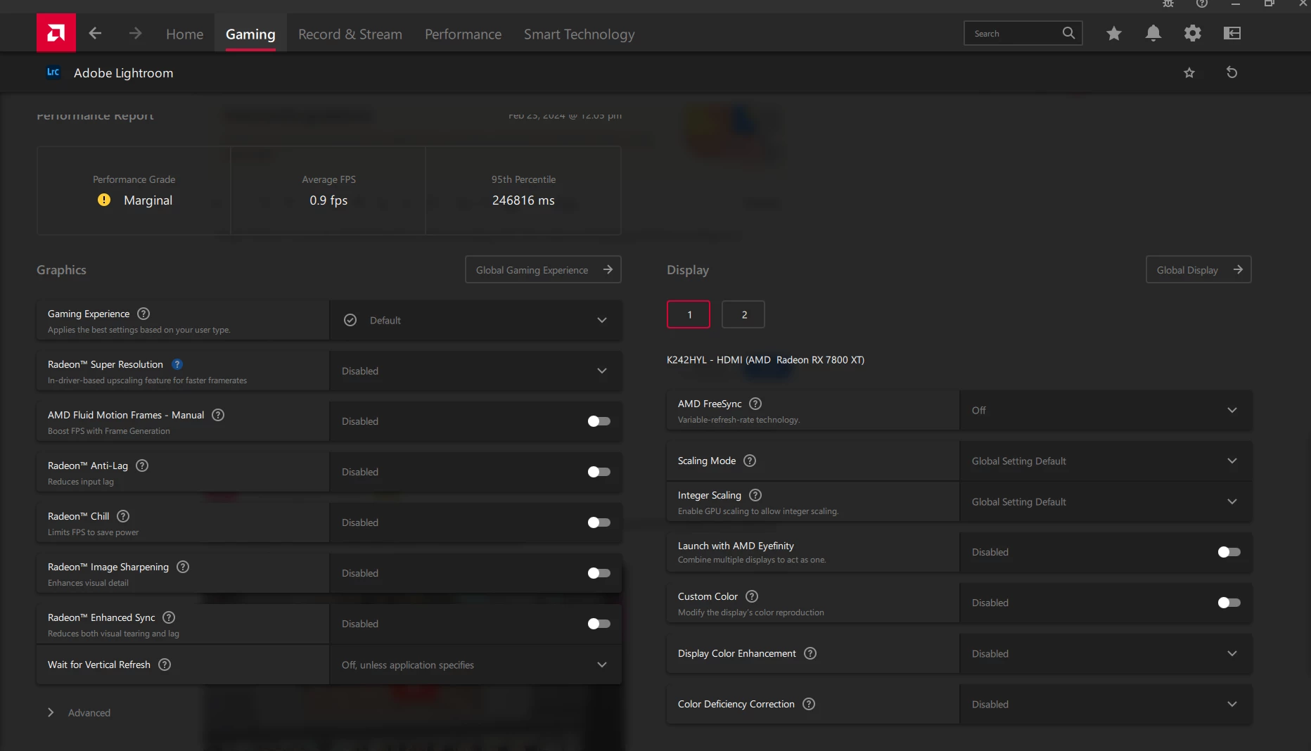
Task: Click the 246816 ms 95th percentile value
Action: 523,200
